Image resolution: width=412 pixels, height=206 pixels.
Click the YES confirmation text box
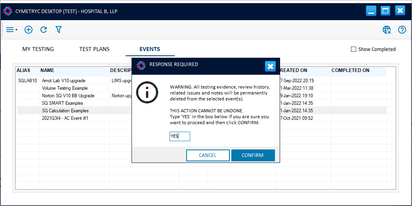point(180,136)
